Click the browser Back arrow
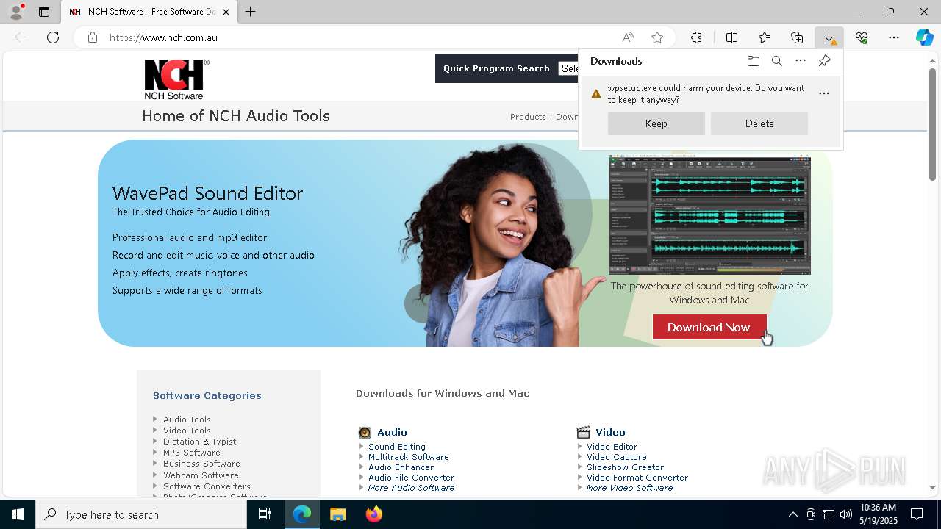 pos(21,37)
